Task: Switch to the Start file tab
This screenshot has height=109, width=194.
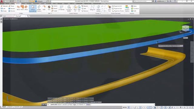Action: pyautogui.click(x=5, y=16)
